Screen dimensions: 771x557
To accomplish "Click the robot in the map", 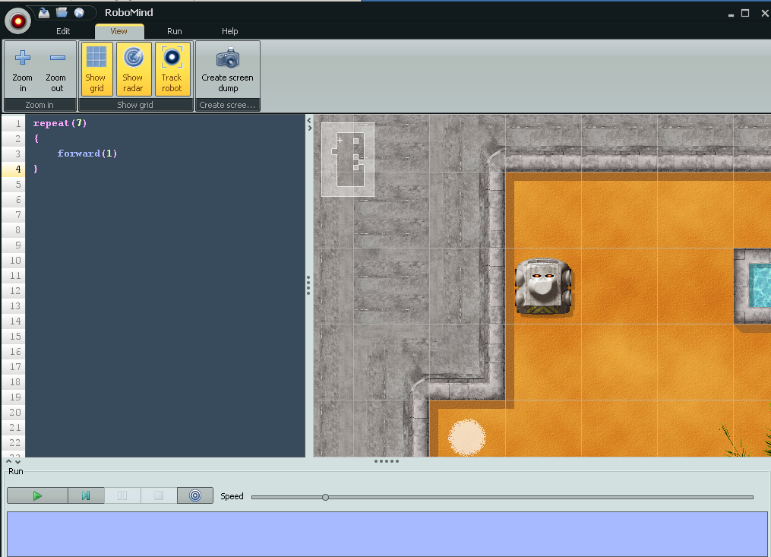I will [543, 286].
